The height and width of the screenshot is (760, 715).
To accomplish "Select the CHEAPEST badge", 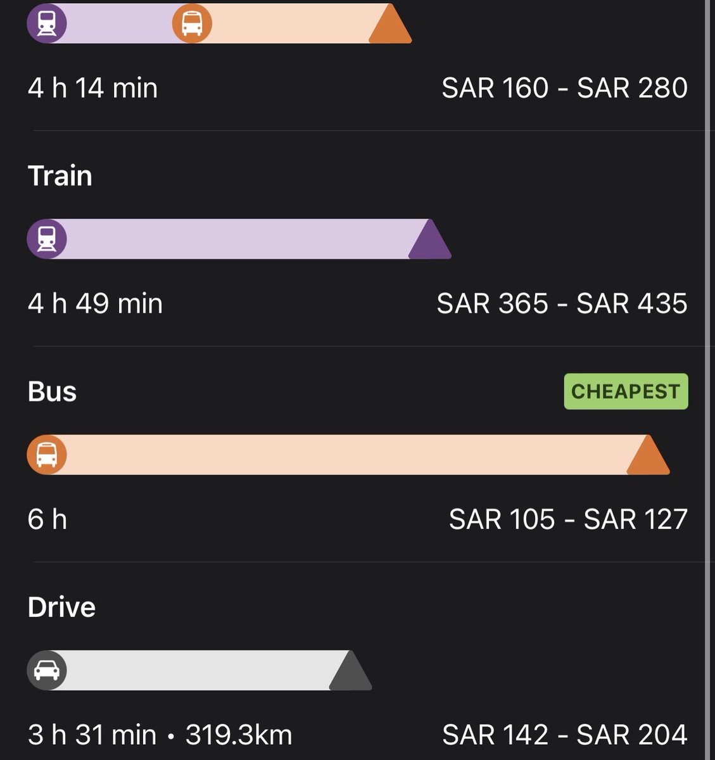I will [626, 391].
